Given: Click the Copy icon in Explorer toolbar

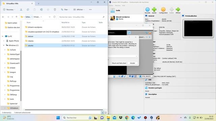Looking at the screenshot, I should point(28,9).
